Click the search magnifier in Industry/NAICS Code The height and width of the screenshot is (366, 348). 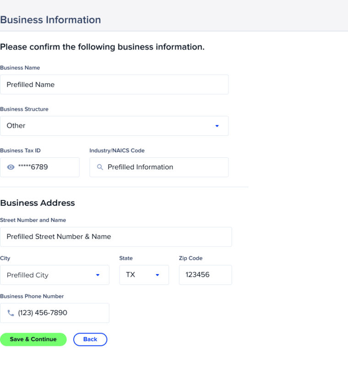(x=100, y=167)
